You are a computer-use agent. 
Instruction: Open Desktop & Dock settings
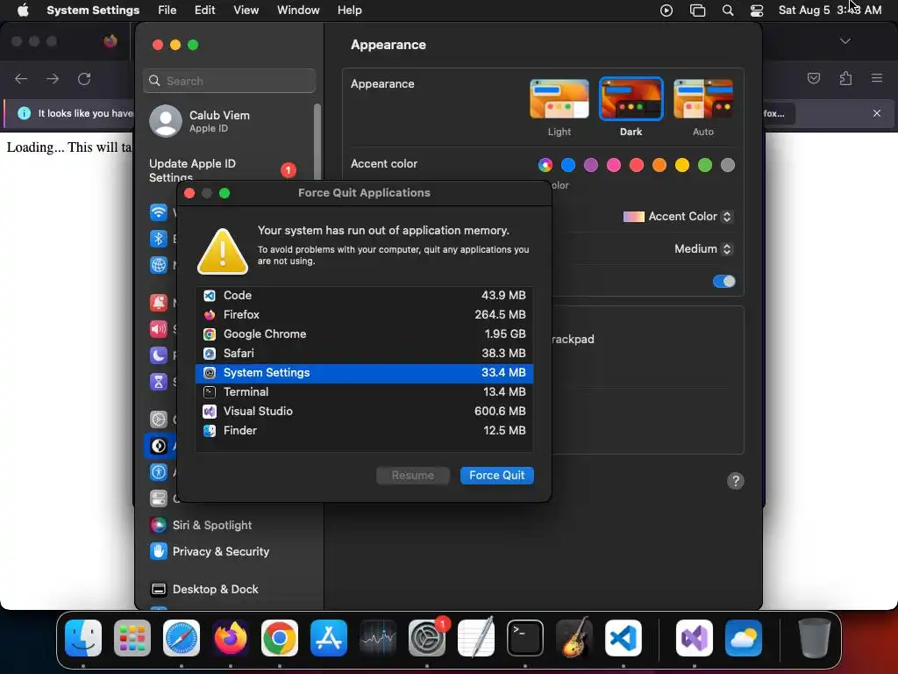(204, 589)
